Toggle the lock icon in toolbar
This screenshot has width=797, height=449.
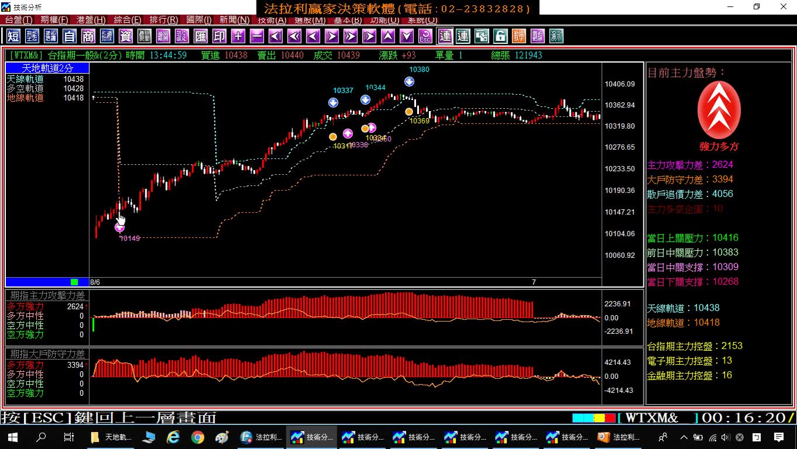(x=500, y=36)
